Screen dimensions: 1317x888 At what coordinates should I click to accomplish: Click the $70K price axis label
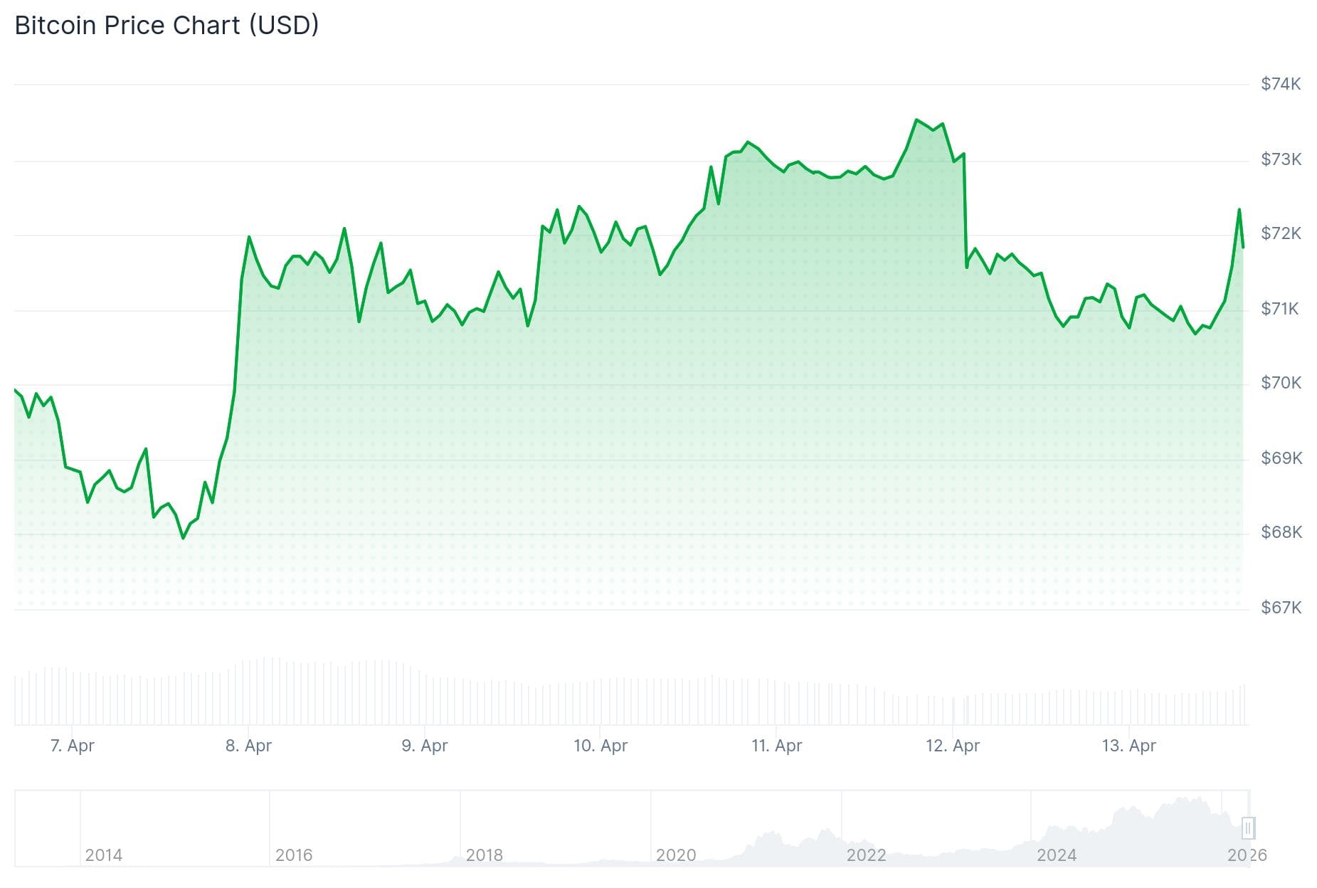click(x=1280, y=383)
